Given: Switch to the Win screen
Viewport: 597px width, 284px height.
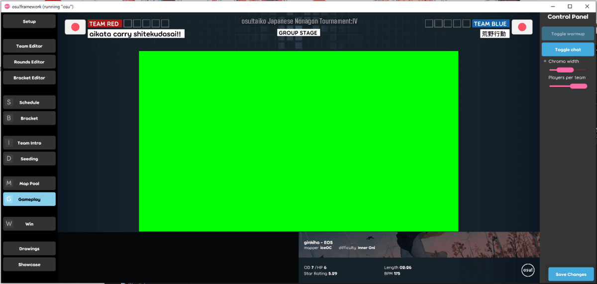Looking at the screenshot, I should 29,224.
